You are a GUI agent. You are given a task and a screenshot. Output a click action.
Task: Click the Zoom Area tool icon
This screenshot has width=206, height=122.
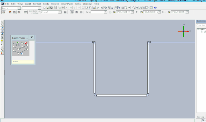[x=141, y=8]
